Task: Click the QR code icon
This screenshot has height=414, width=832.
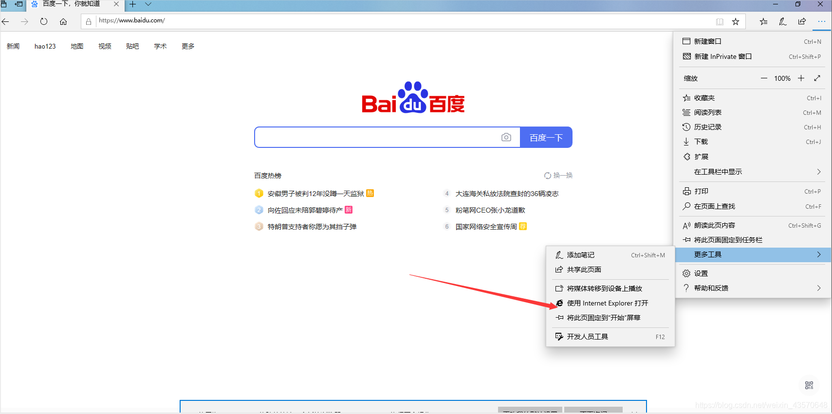Action: (x=809, y=385)
